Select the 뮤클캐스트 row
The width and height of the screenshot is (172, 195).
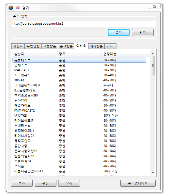[x=79, y=60]
